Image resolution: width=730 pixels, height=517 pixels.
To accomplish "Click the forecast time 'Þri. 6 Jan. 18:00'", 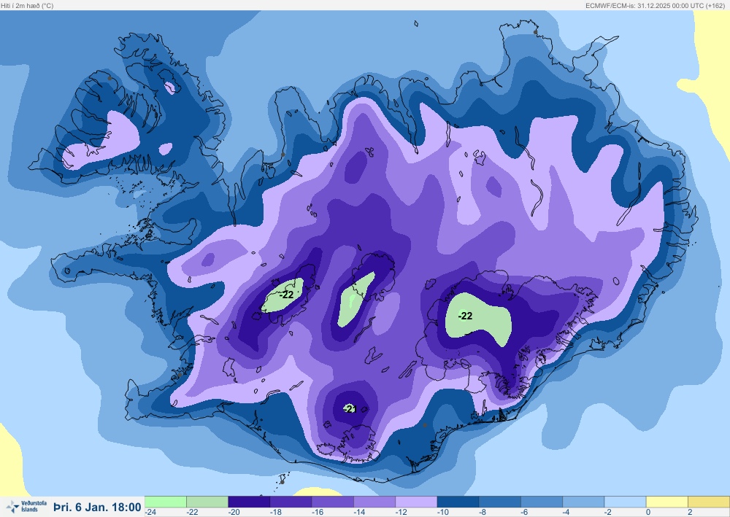I will coord(97,507).
